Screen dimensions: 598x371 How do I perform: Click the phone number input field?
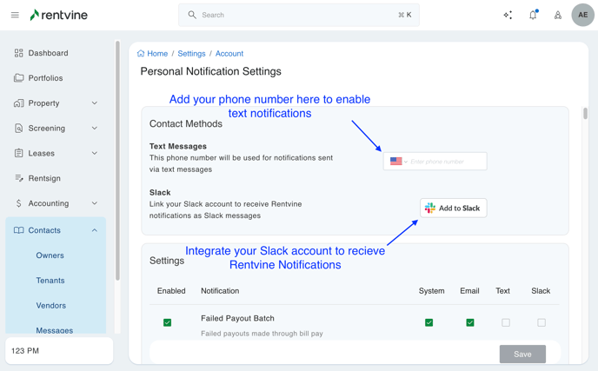(x=447, y=162)
